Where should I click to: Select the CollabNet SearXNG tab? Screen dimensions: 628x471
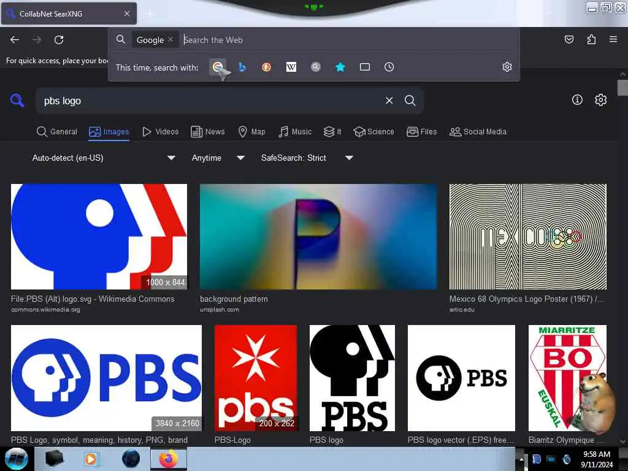pyautogui.click(x=69, y=13)
